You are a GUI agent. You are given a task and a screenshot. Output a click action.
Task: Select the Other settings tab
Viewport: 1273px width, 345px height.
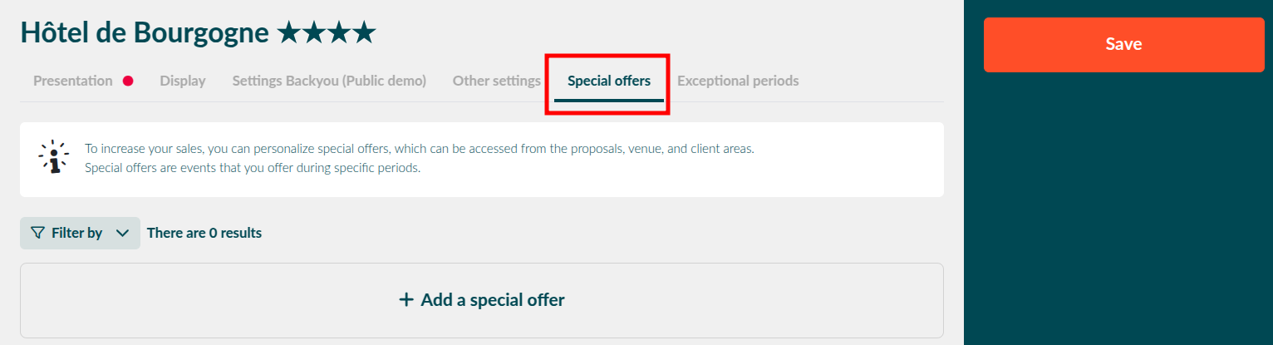tap(497, 81)
